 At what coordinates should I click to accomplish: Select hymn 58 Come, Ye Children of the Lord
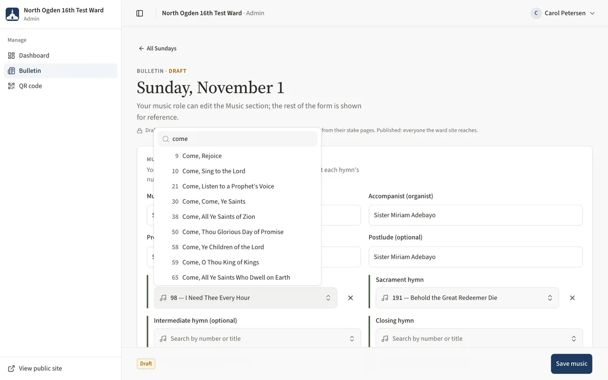pyautogui.click(x=238, y=247)
